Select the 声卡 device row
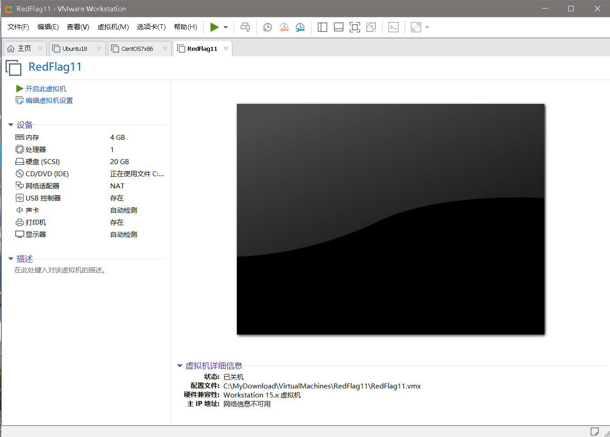 (90, 210)
